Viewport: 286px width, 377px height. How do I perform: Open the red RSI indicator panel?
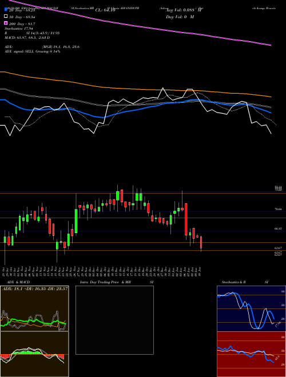click(x=251, y=354)
